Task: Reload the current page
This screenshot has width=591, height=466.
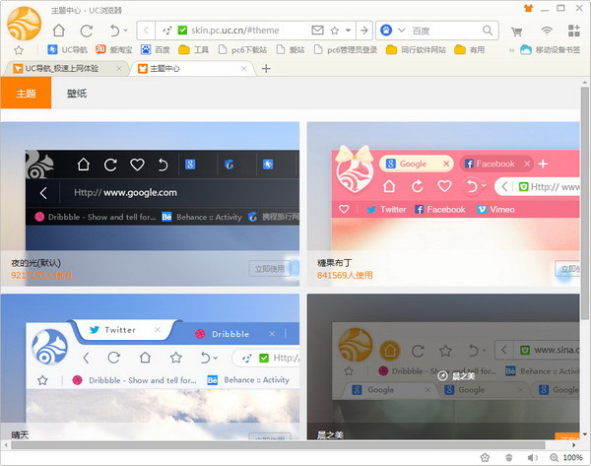Action: click(x=87, y=31)
